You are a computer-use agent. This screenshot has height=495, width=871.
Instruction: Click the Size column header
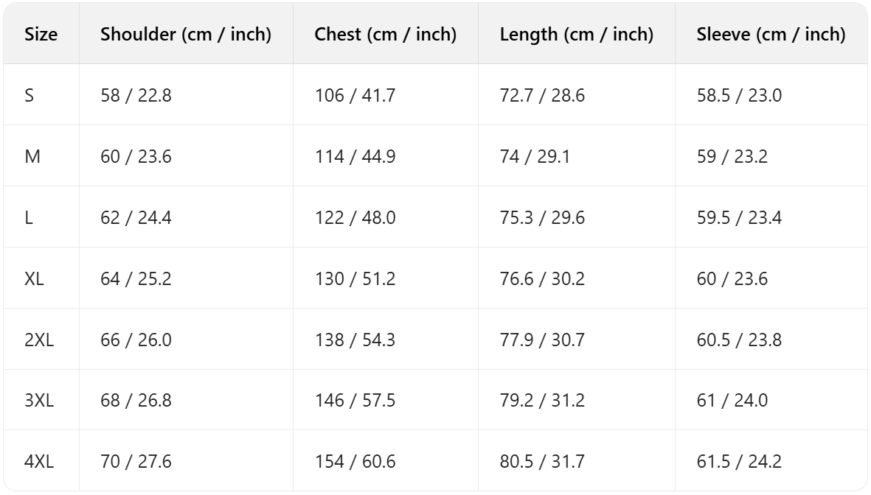pyautogui.click(x=41, y=34)
